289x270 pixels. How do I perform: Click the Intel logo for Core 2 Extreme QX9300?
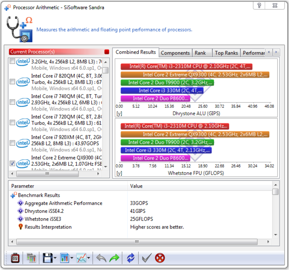(x=23, y=163)
